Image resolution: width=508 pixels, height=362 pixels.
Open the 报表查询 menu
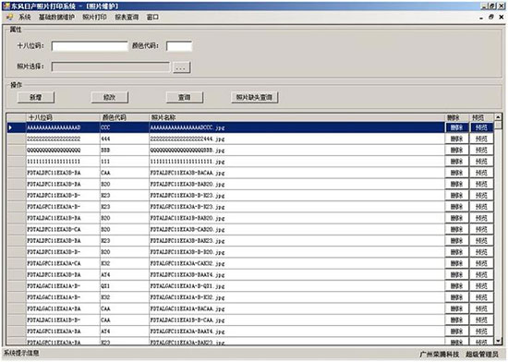click(127, 17)
